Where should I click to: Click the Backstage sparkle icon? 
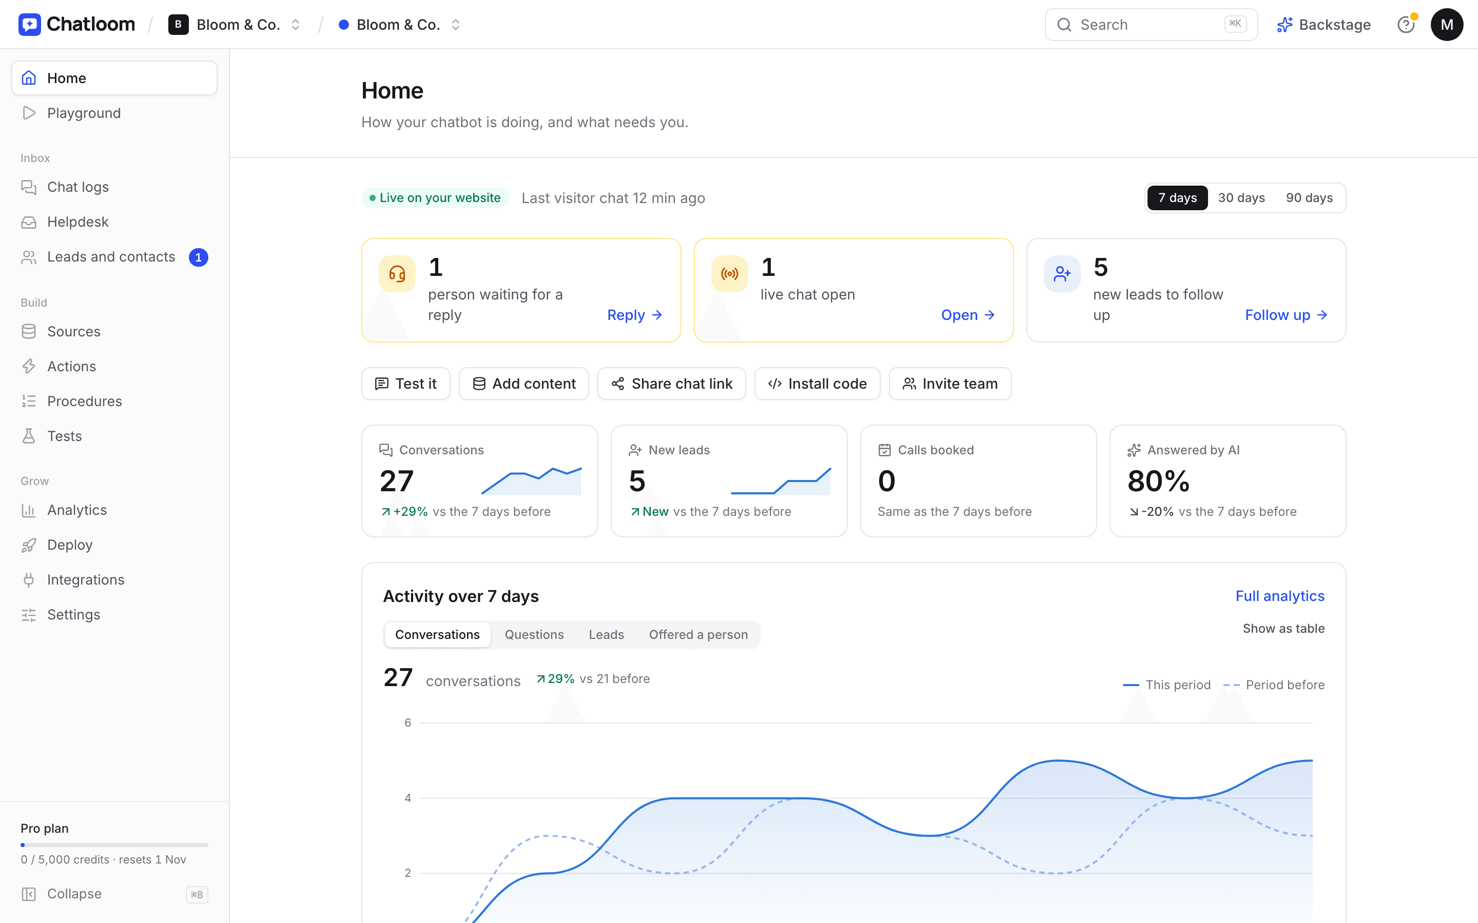coord(1285,25)
